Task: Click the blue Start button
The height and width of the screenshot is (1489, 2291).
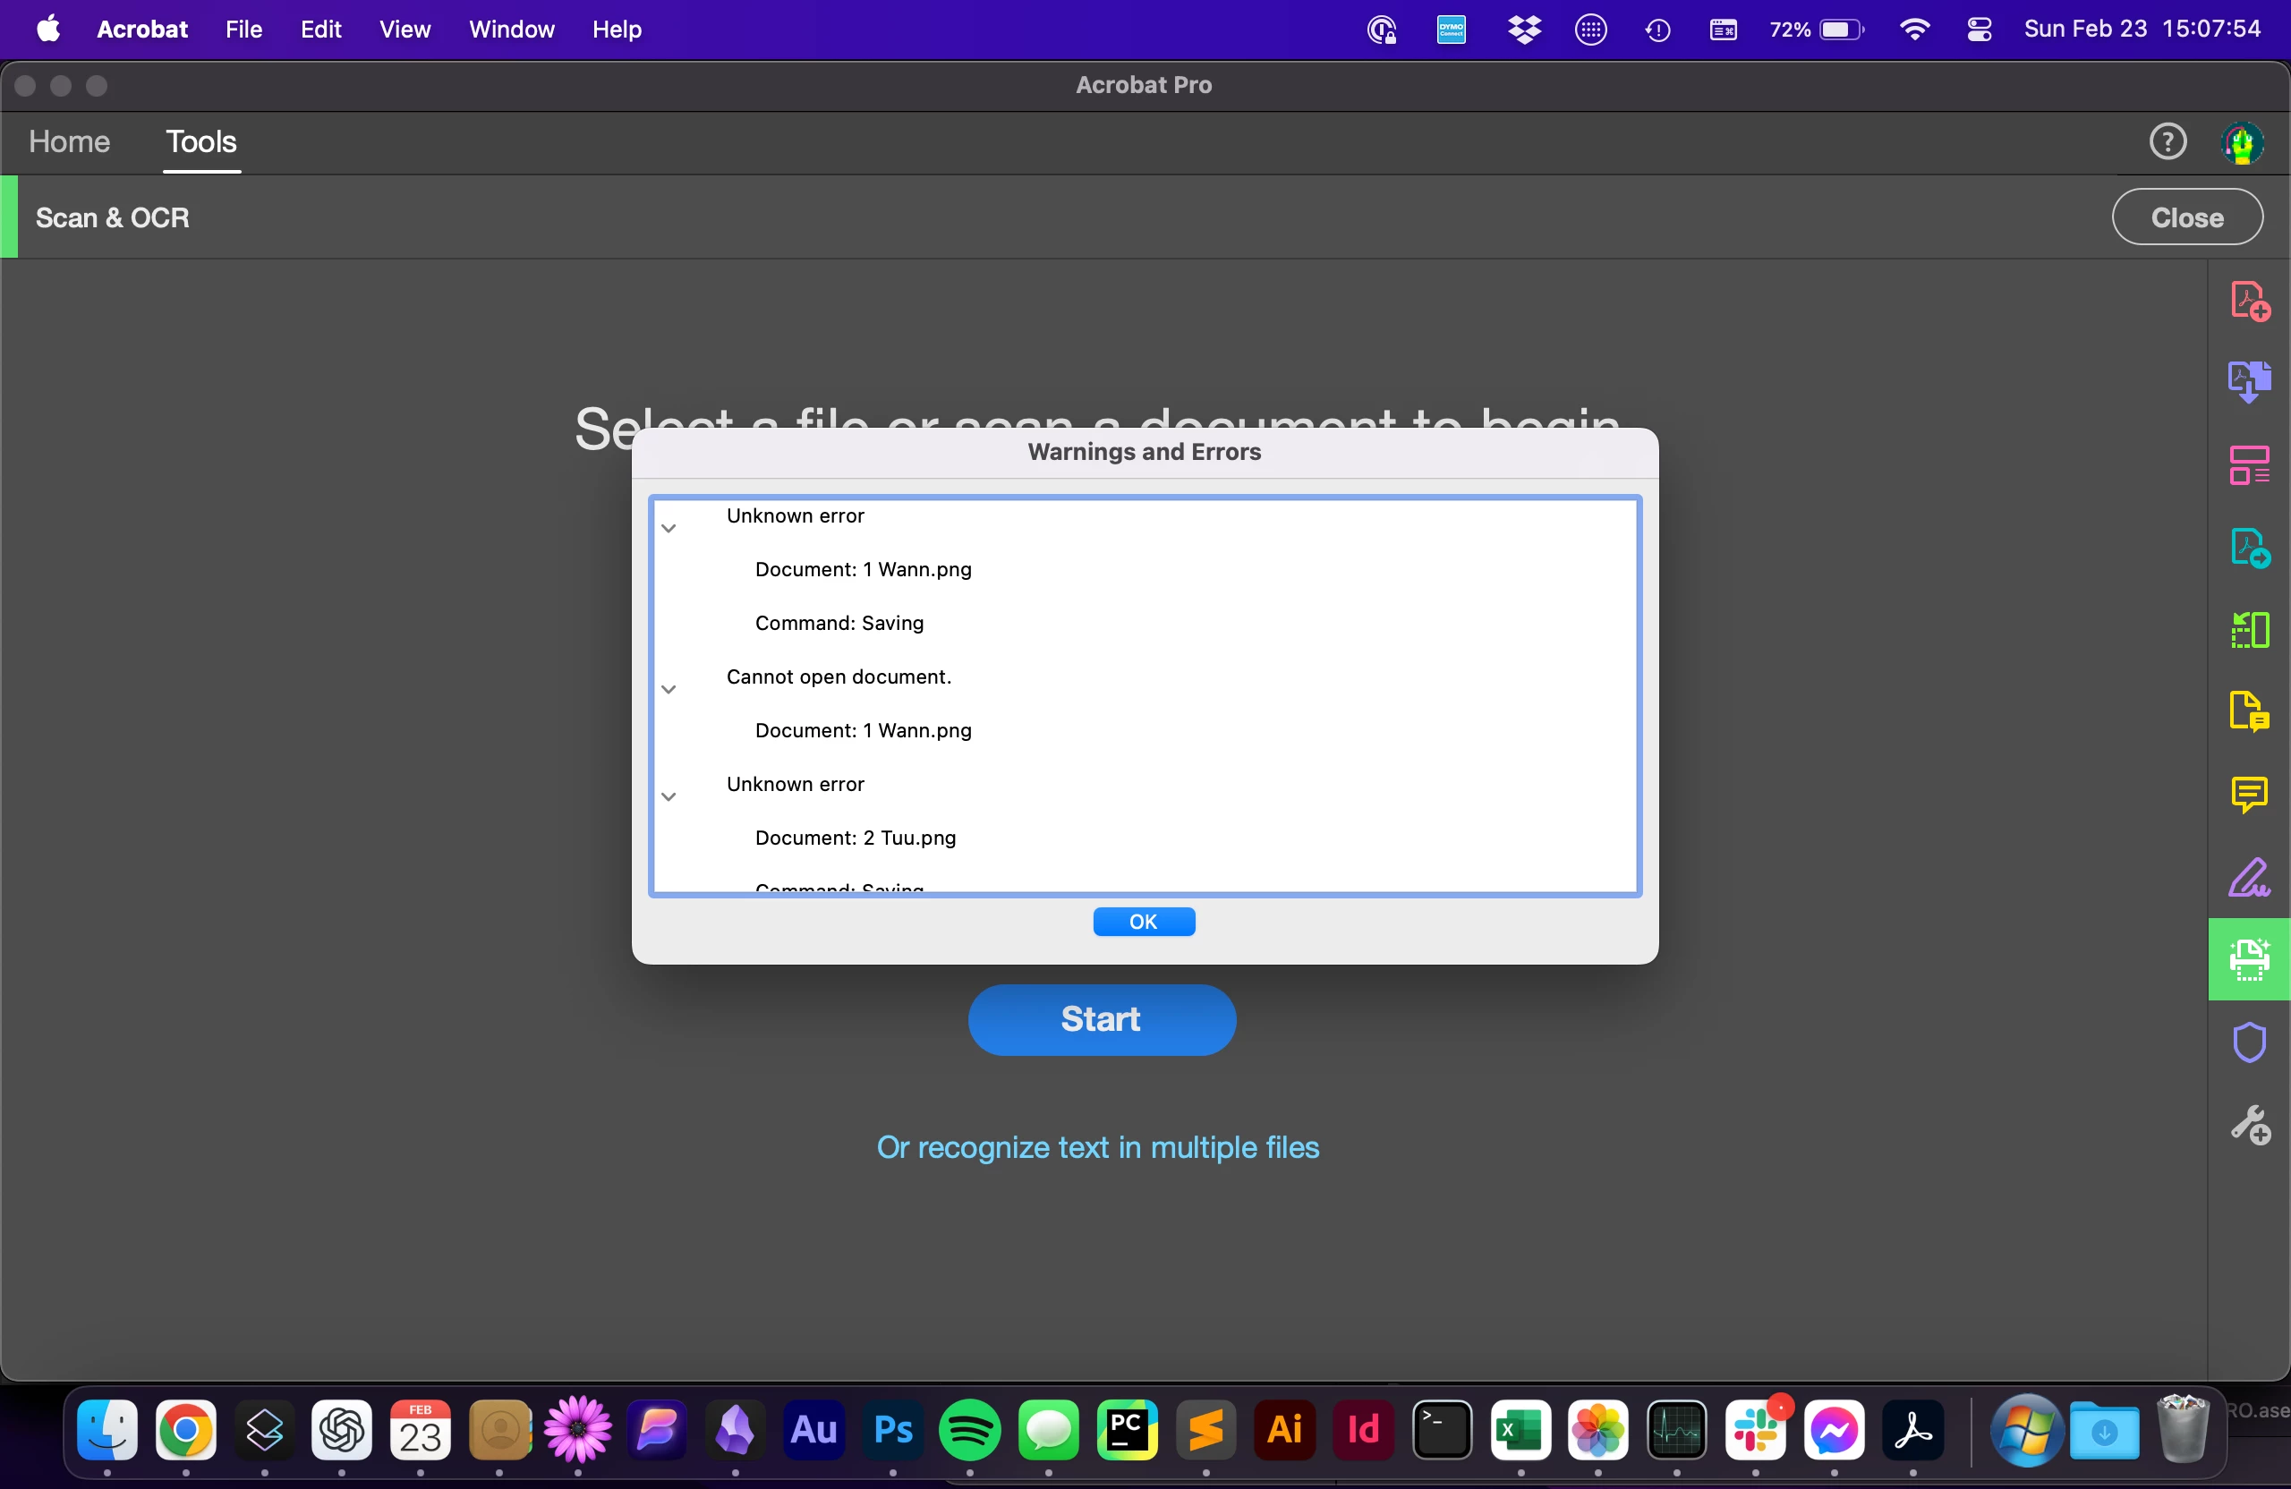Action: tap(1102, 1019)
